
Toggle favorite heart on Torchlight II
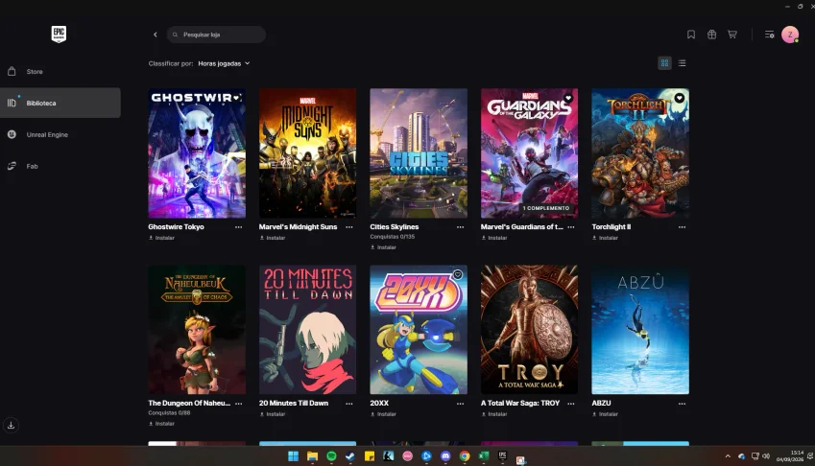679,98
